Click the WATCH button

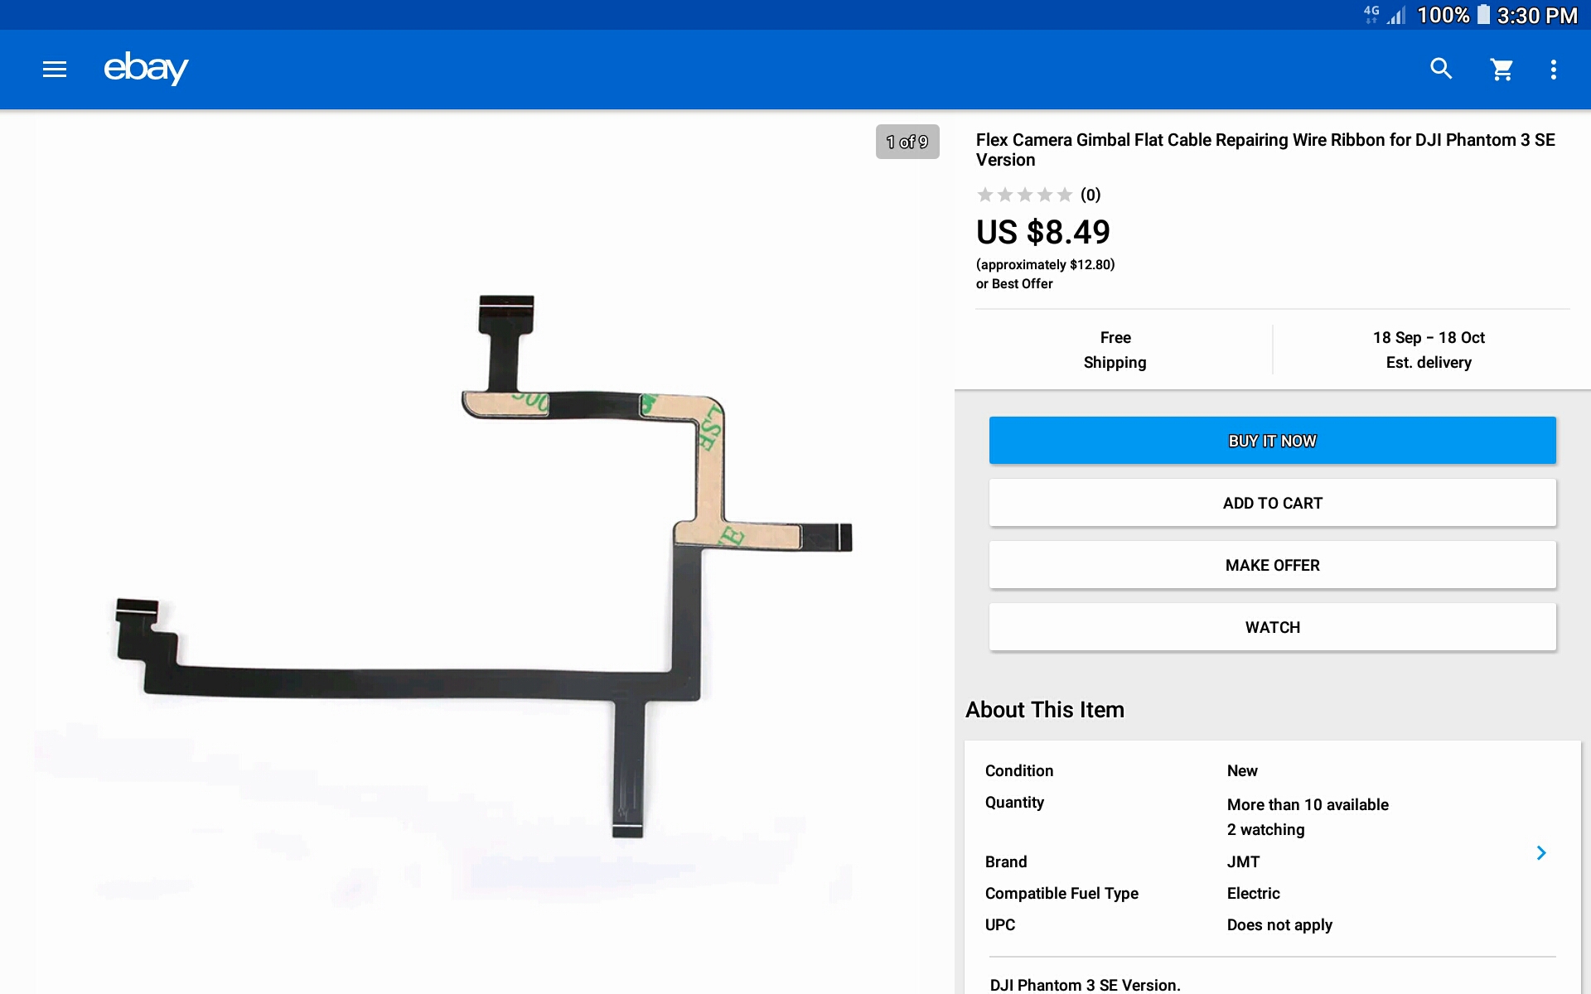pos(1273,627)
